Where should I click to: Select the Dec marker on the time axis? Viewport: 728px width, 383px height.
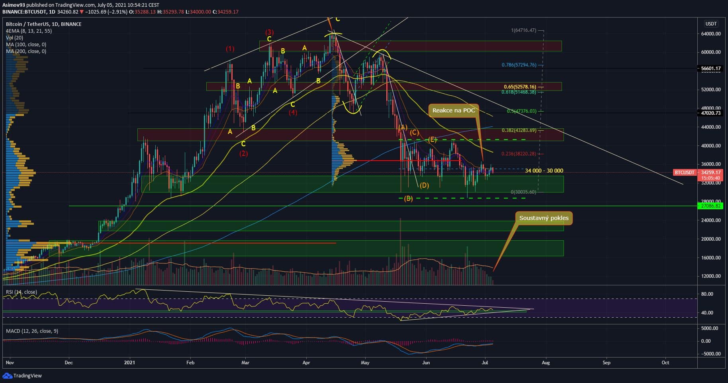[69, 363]
